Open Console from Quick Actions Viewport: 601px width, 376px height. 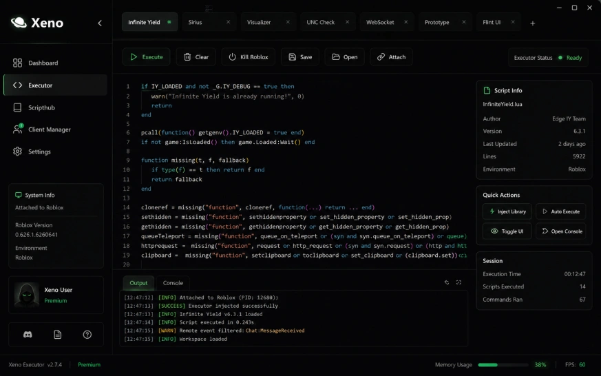pos(561,231)
